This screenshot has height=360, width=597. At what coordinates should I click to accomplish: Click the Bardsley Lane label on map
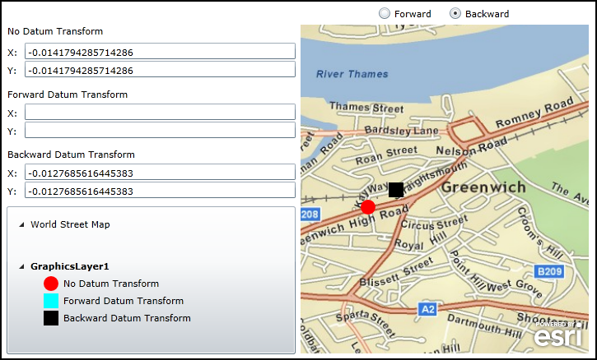401,131
